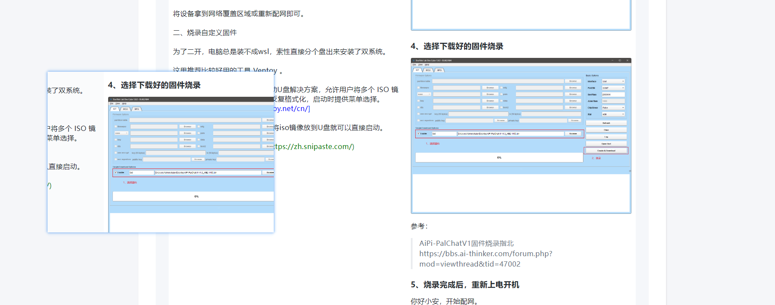Switch to IOT tab in right-column Dev Cube screenshot
Screen dimensions: 775x305
click(417, 70)
